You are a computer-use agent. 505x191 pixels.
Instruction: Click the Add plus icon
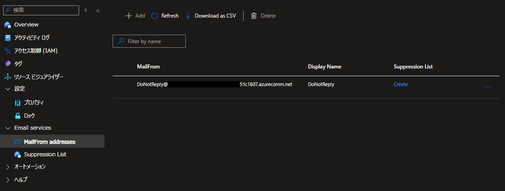coord(128,16)
